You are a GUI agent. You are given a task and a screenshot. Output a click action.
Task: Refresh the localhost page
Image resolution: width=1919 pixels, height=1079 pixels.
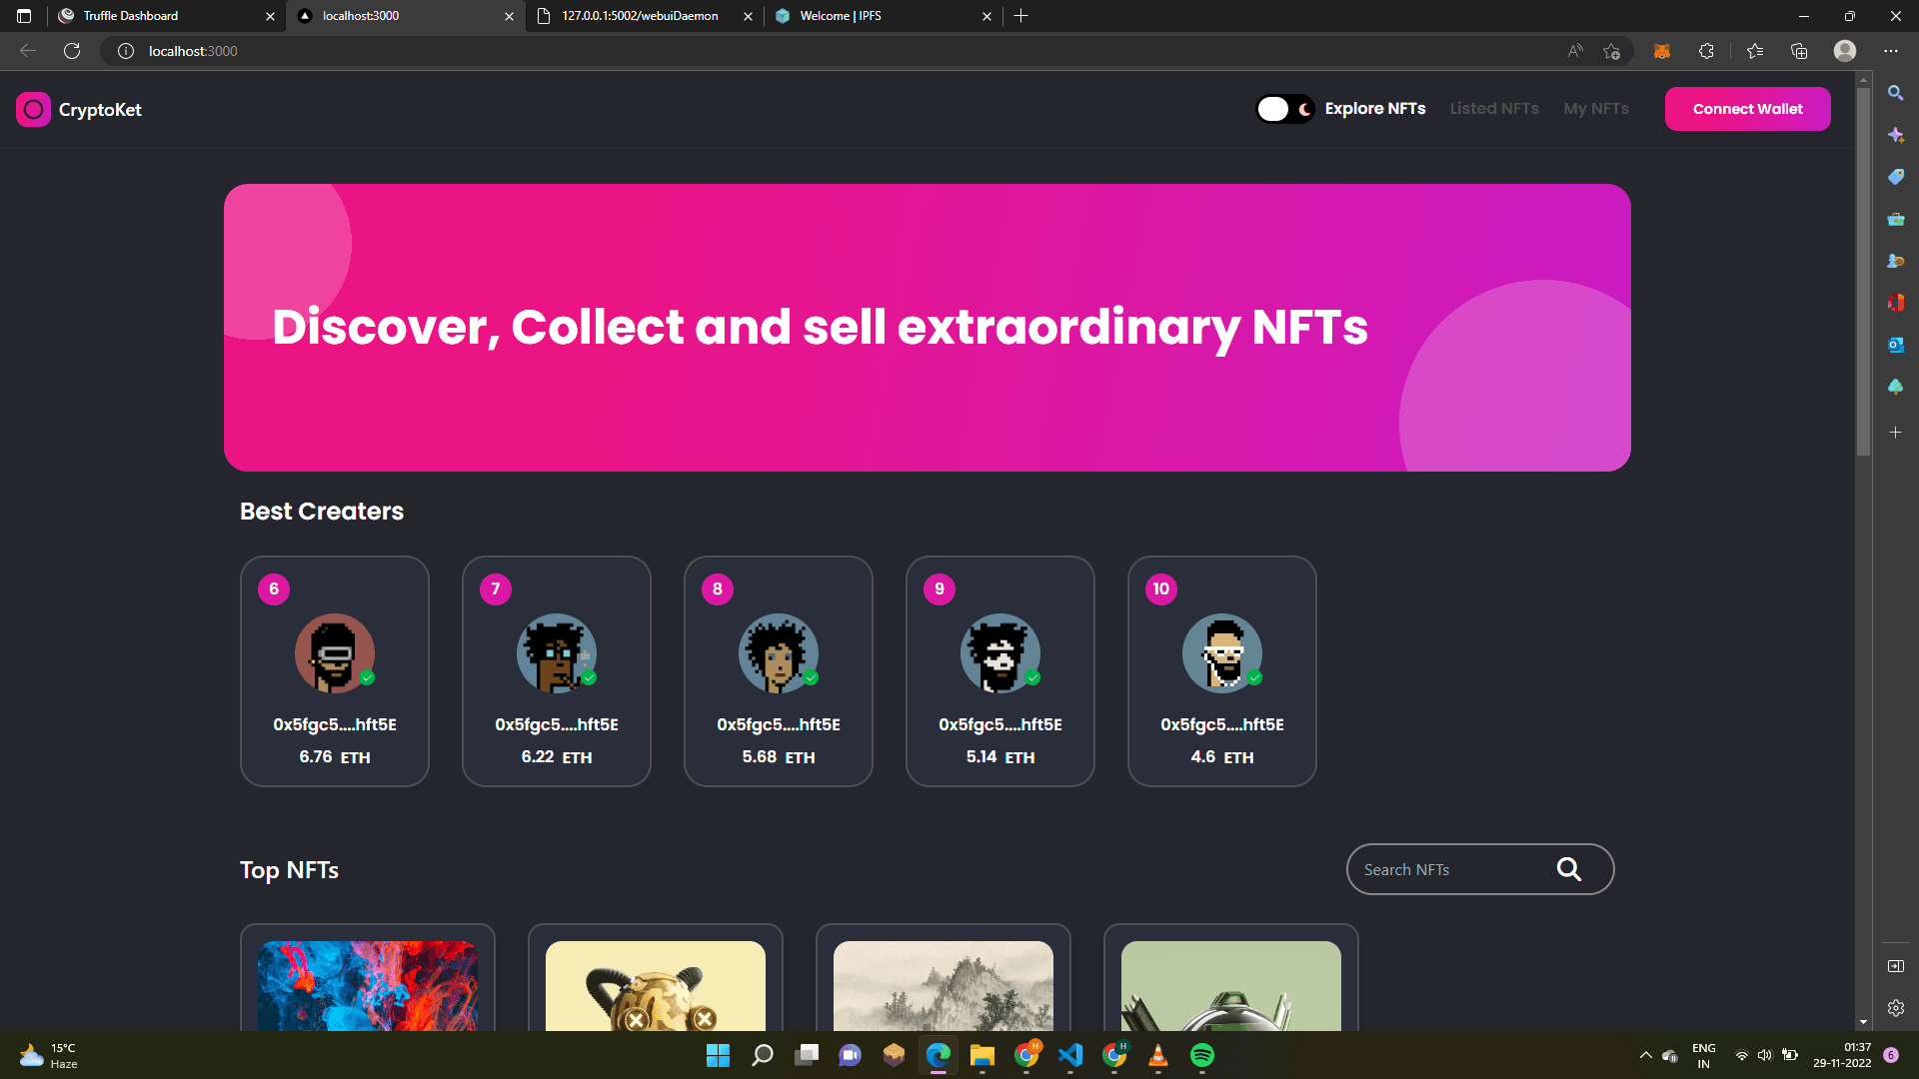tap(72, 51)
